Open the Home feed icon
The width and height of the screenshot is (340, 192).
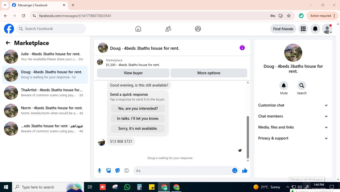tap(138, 29)
